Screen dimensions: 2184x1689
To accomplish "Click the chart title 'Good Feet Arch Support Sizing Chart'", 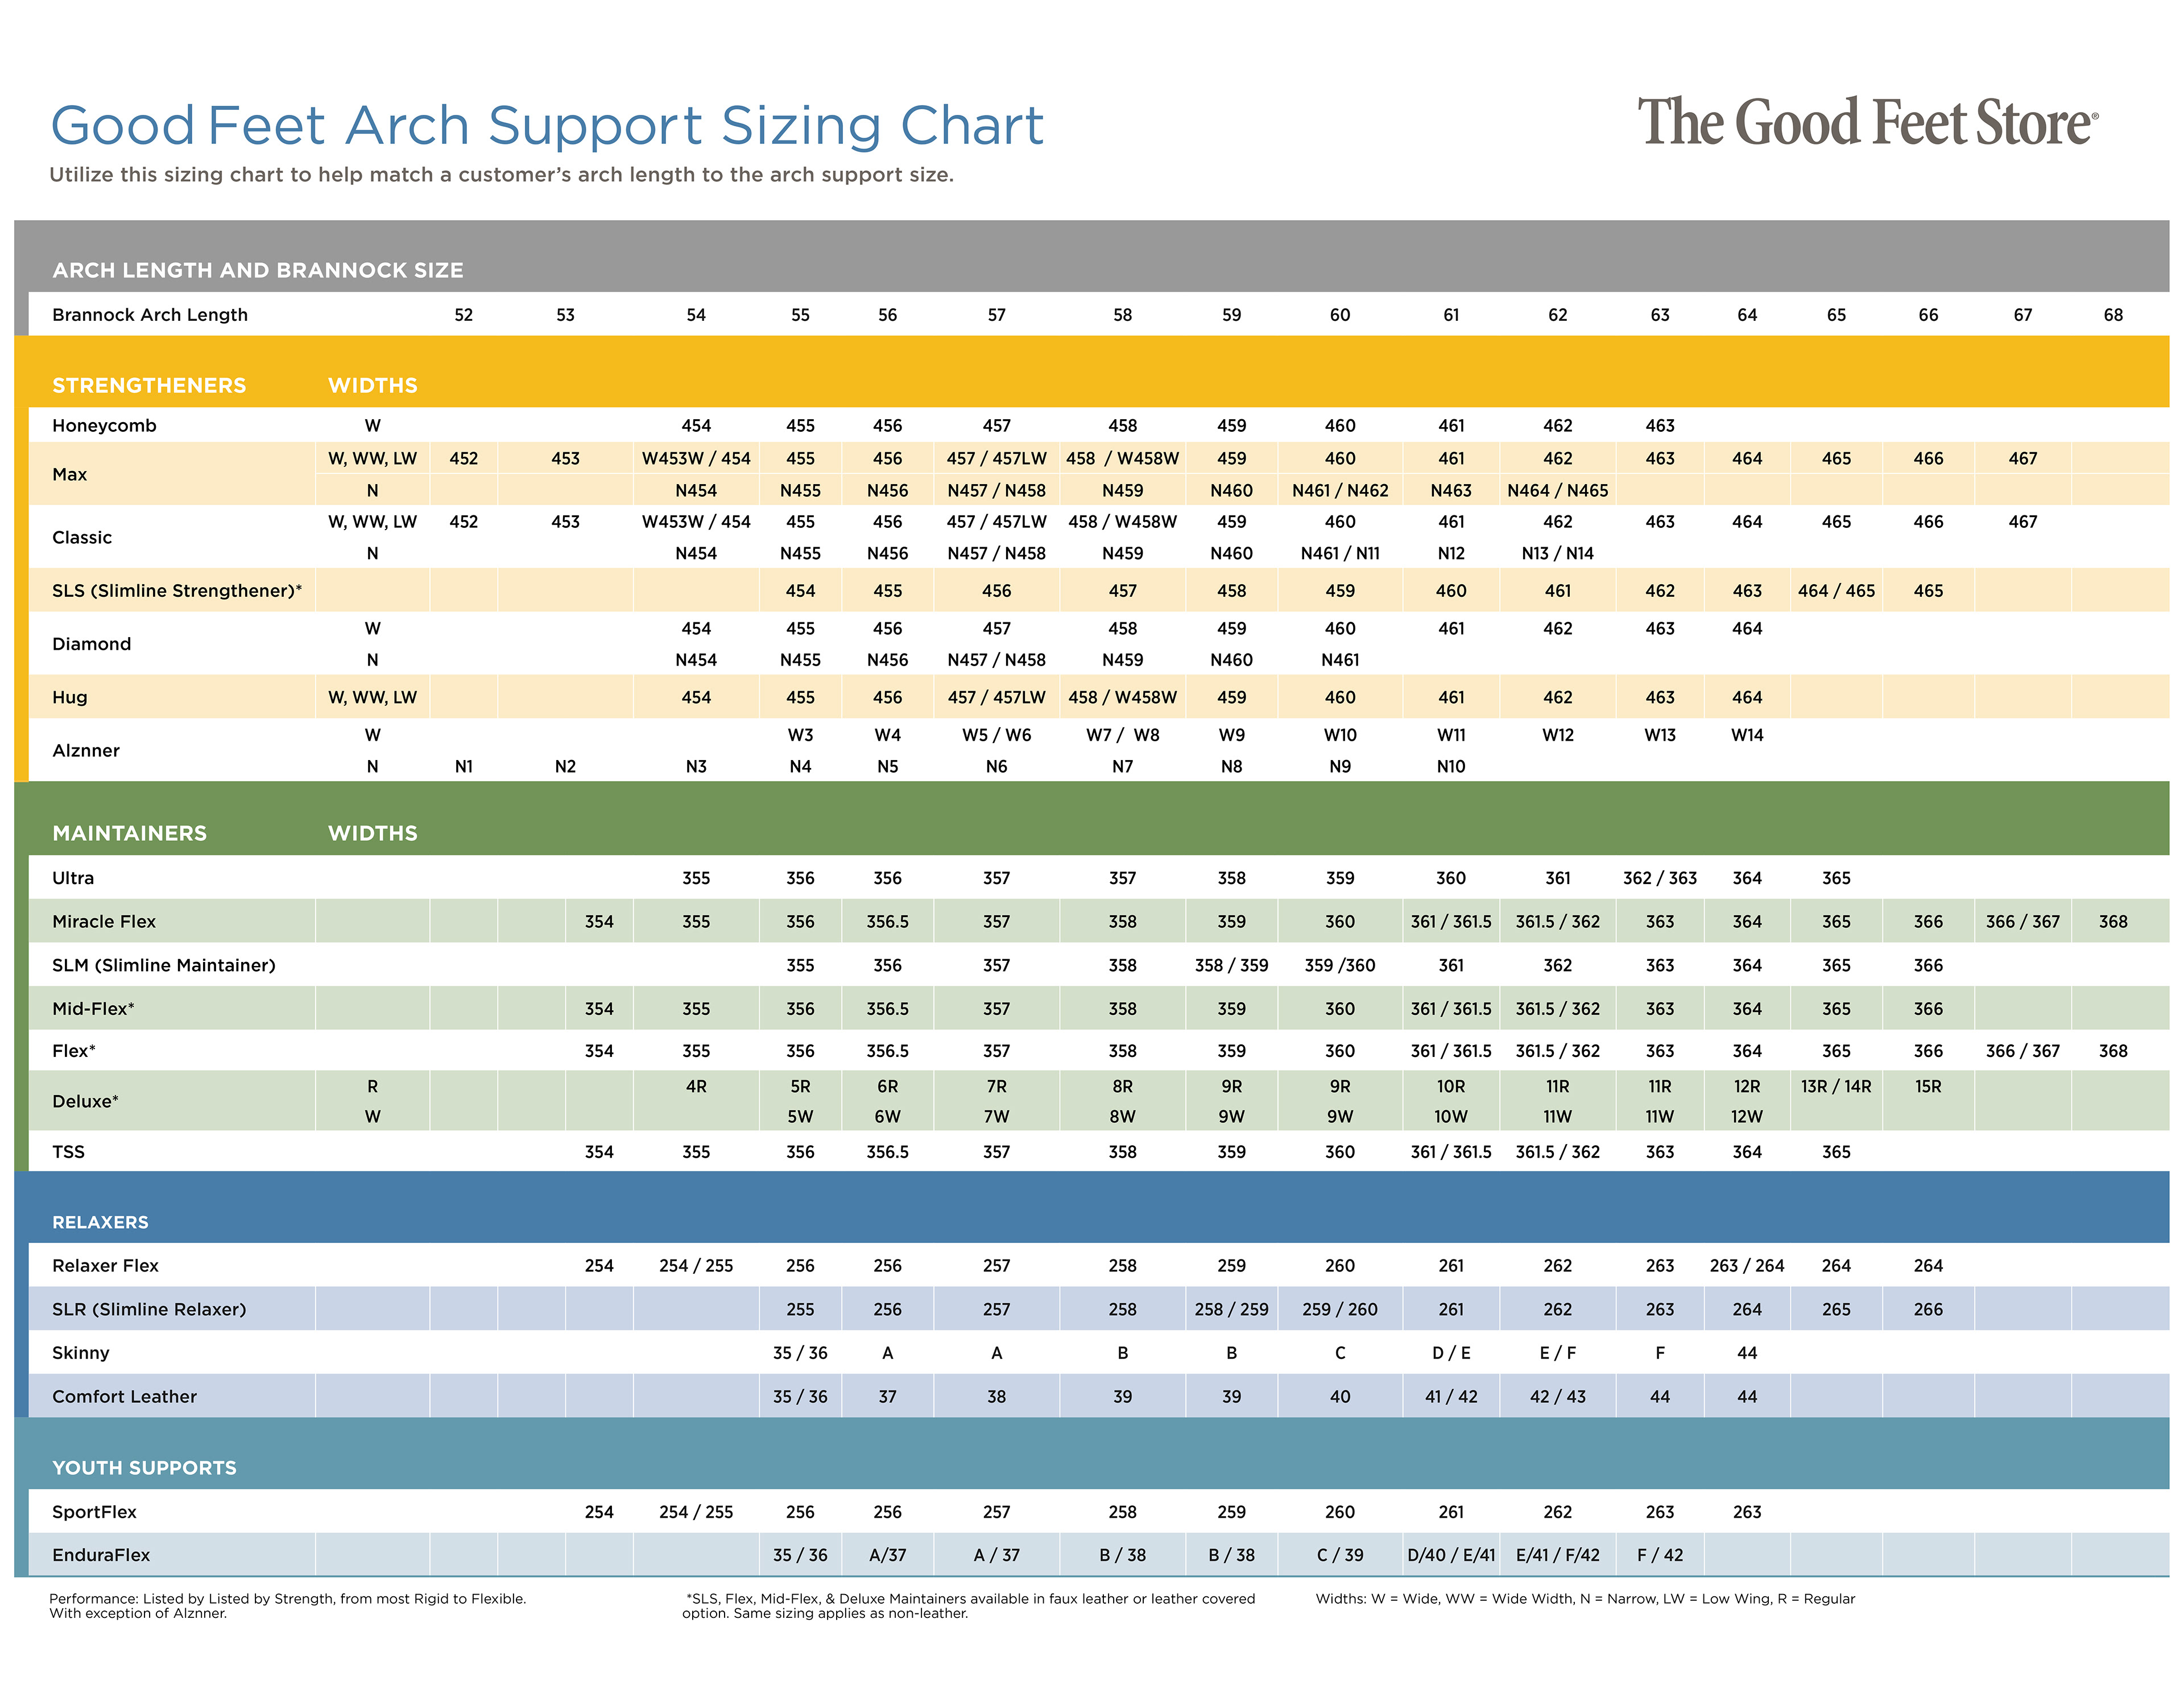I will 546,126.
